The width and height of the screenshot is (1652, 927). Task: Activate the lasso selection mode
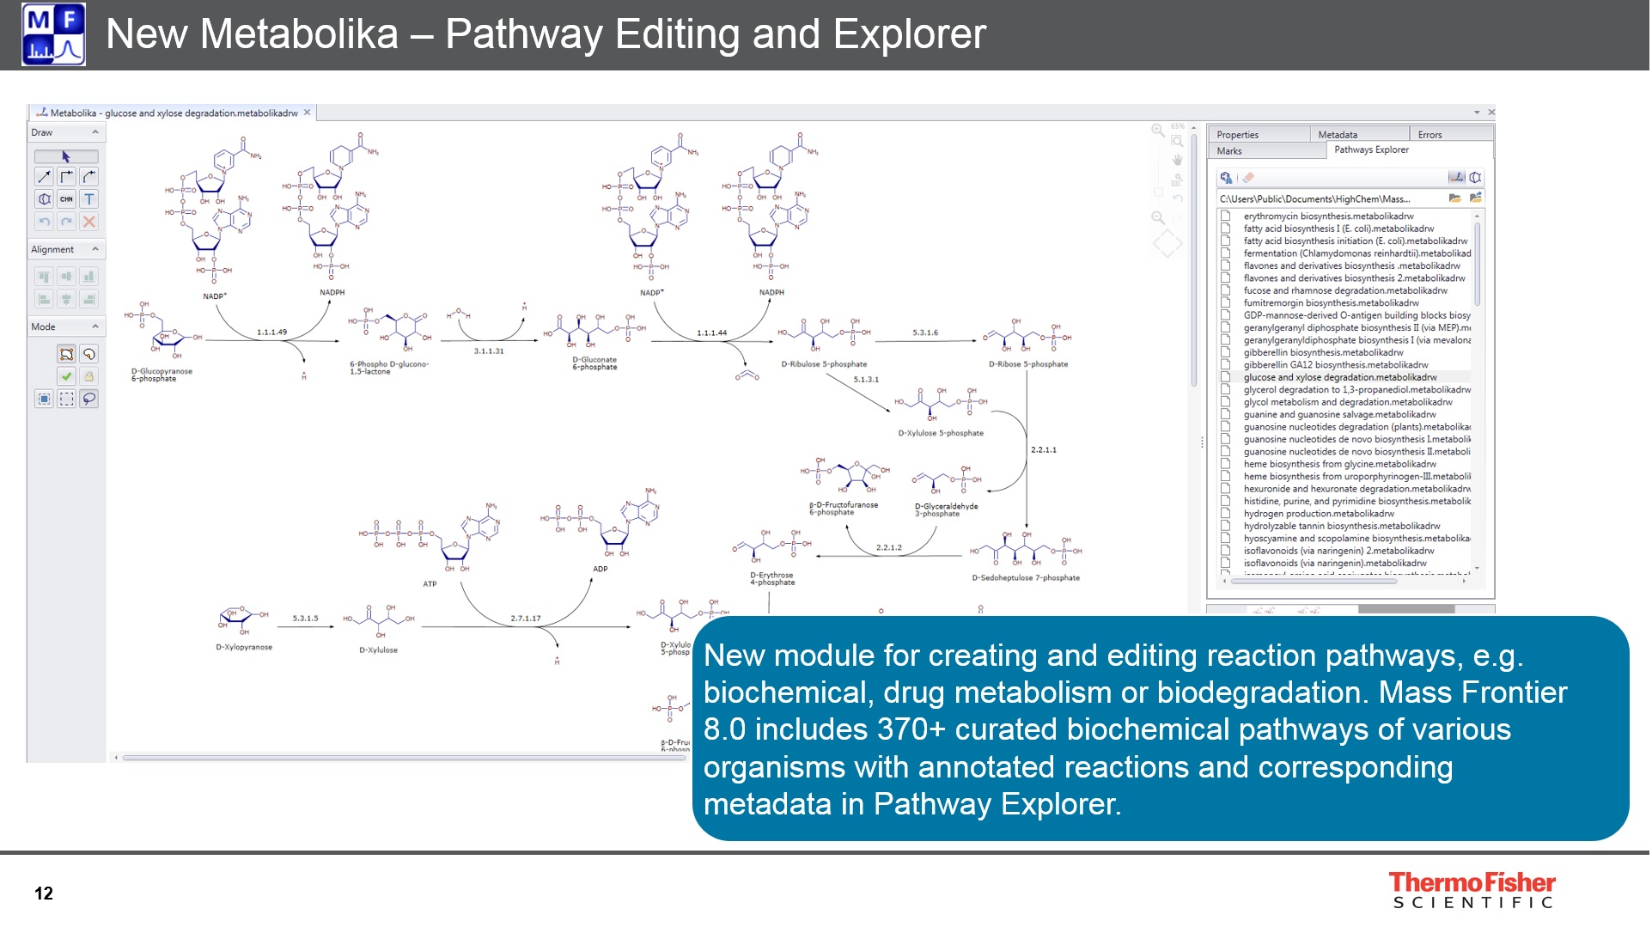[x=88, y=399]
